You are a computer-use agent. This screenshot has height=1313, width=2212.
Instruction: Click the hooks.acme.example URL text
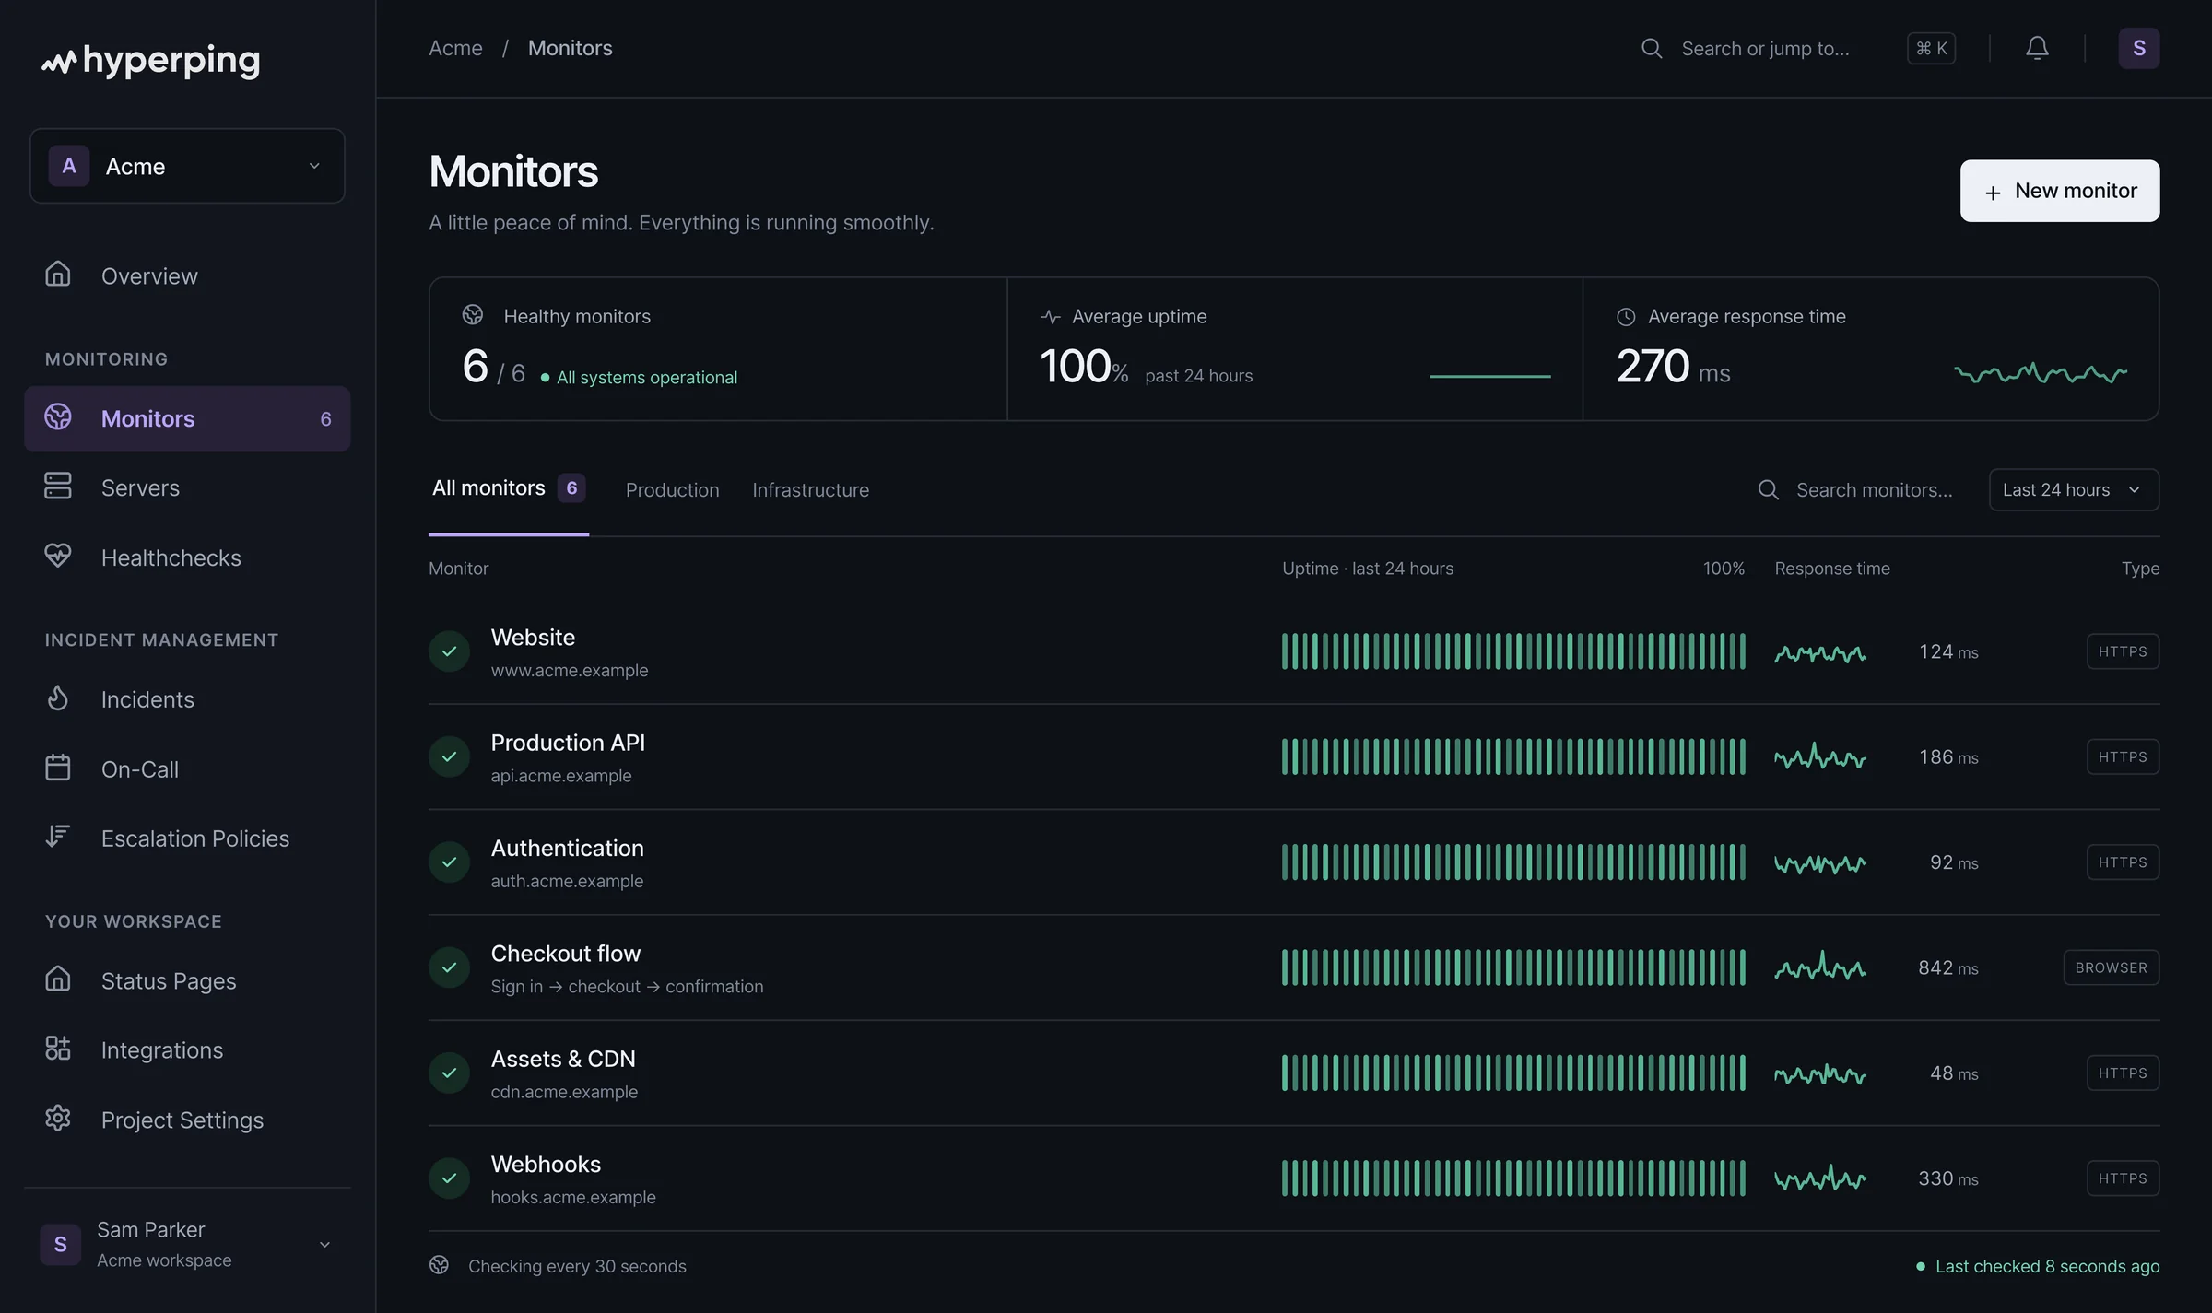573,1197
